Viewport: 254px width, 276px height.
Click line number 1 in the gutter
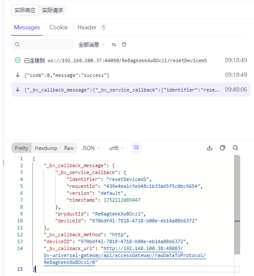[21, 159]
